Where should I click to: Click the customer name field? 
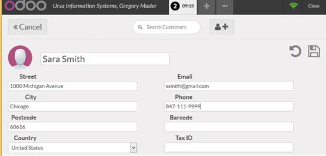[105, 59]
